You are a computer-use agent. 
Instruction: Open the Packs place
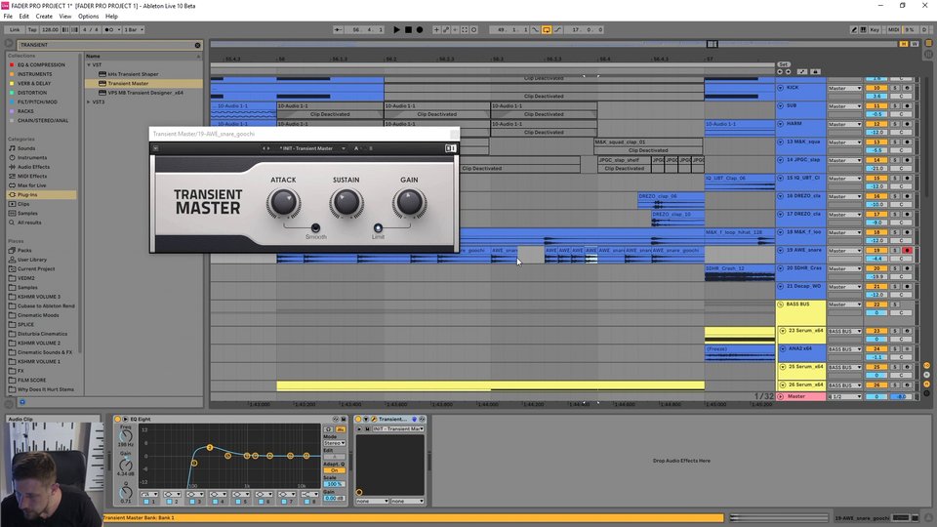24,251
